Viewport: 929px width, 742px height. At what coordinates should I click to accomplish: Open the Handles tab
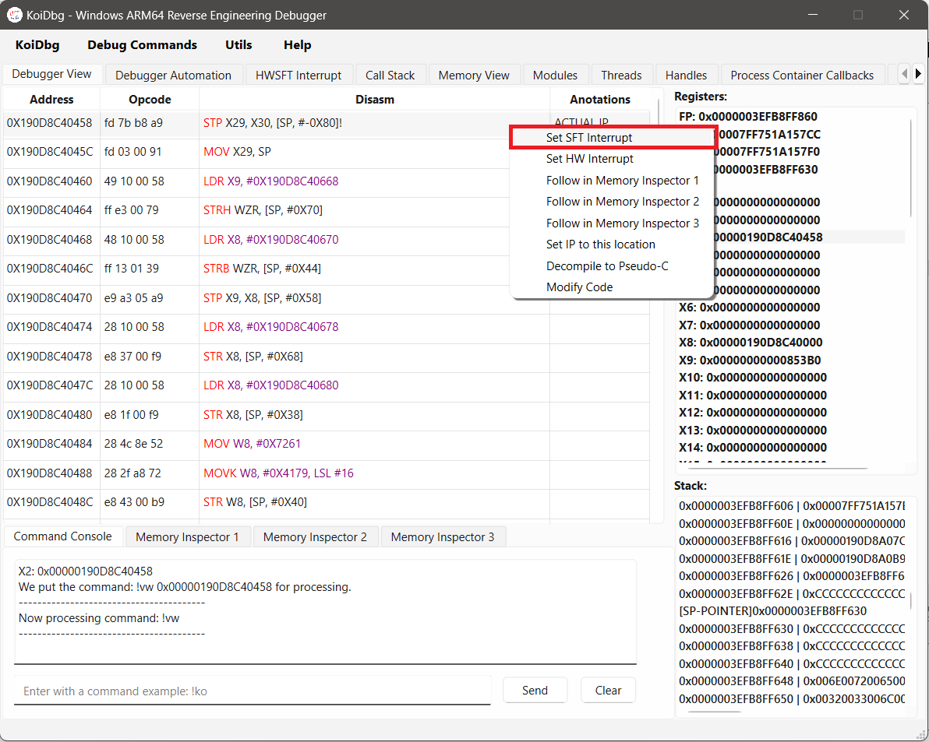coord(686,76)
